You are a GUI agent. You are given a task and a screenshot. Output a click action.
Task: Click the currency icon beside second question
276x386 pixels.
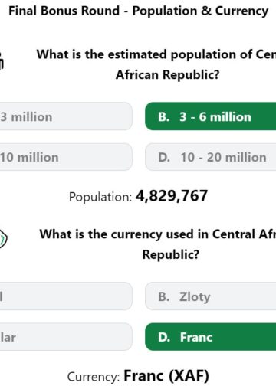(x=3, y=239)
